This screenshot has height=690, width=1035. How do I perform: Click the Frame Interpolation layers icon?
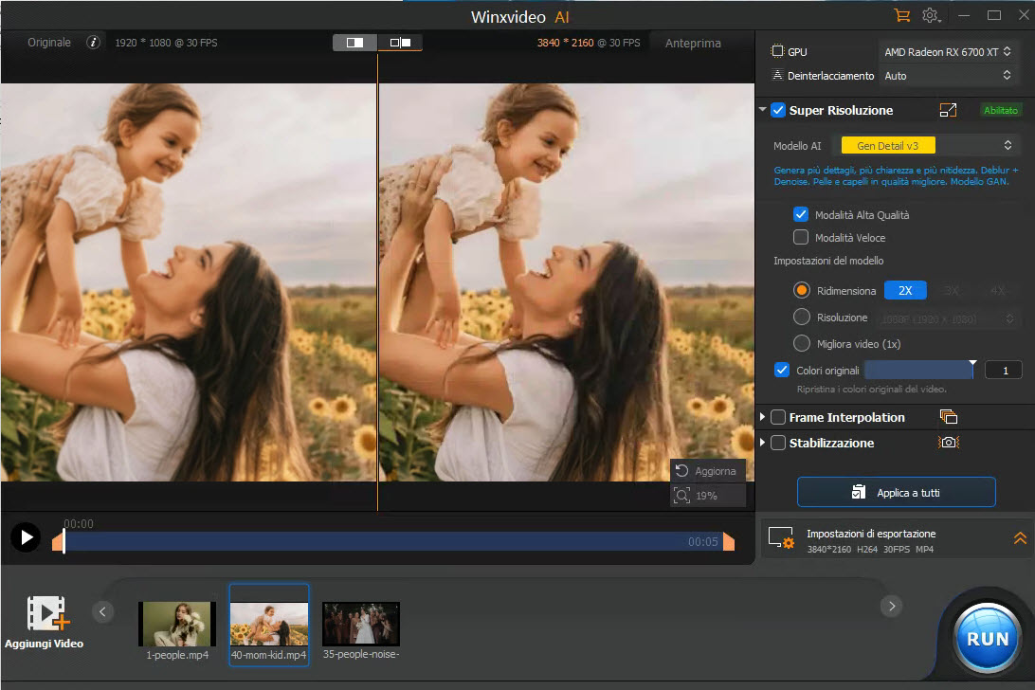949,417
